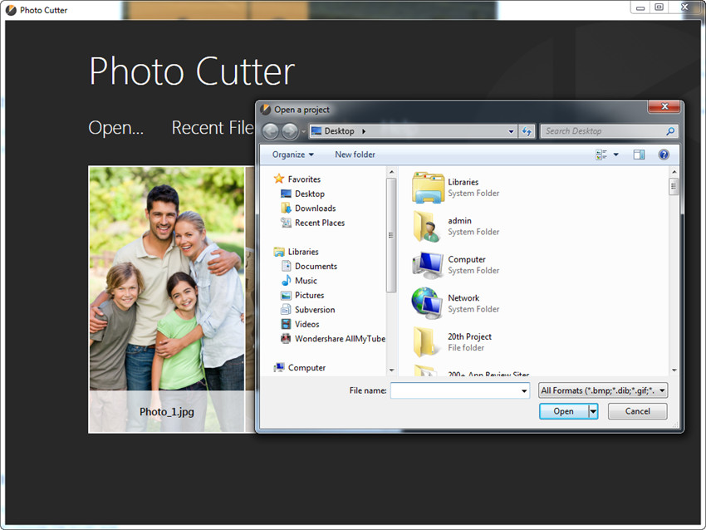Open the Libraries system folder icon
The height and width of the screenshot is (530, 706).
tap(428, 188)
